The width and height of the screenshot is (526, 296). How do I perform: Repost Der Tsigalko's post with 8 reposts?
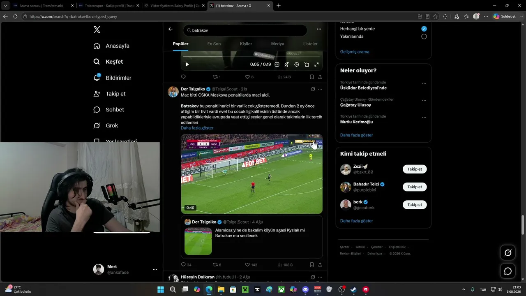coord(217,265)
